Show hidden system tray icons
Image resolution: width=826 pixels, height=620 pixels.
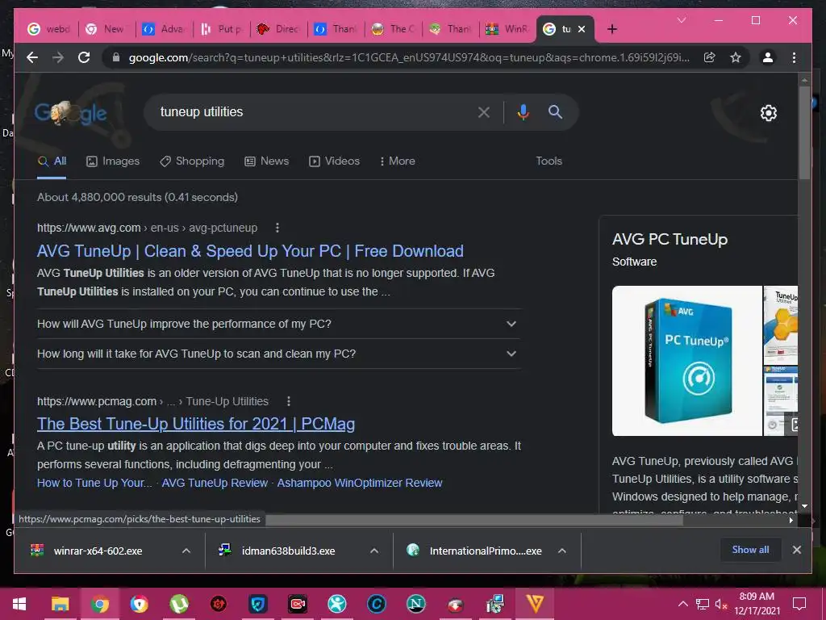pos(682,604)
